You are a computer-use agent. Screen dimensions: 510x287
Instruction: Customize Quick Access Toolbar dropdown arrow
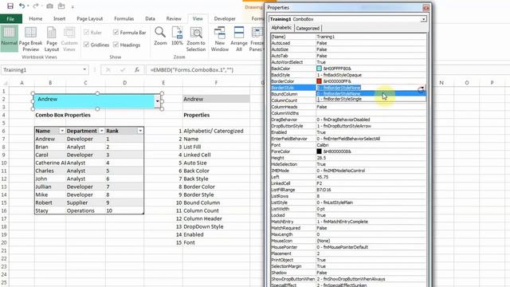[x=73, y=6]
